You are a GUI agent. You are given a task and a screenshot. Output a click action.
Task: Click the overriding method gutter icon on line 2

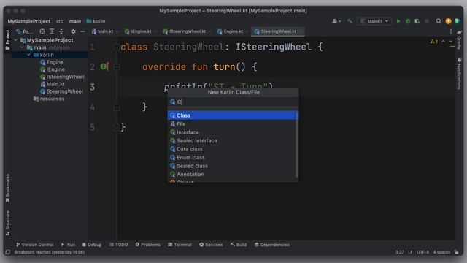click(x=105, y=66)
